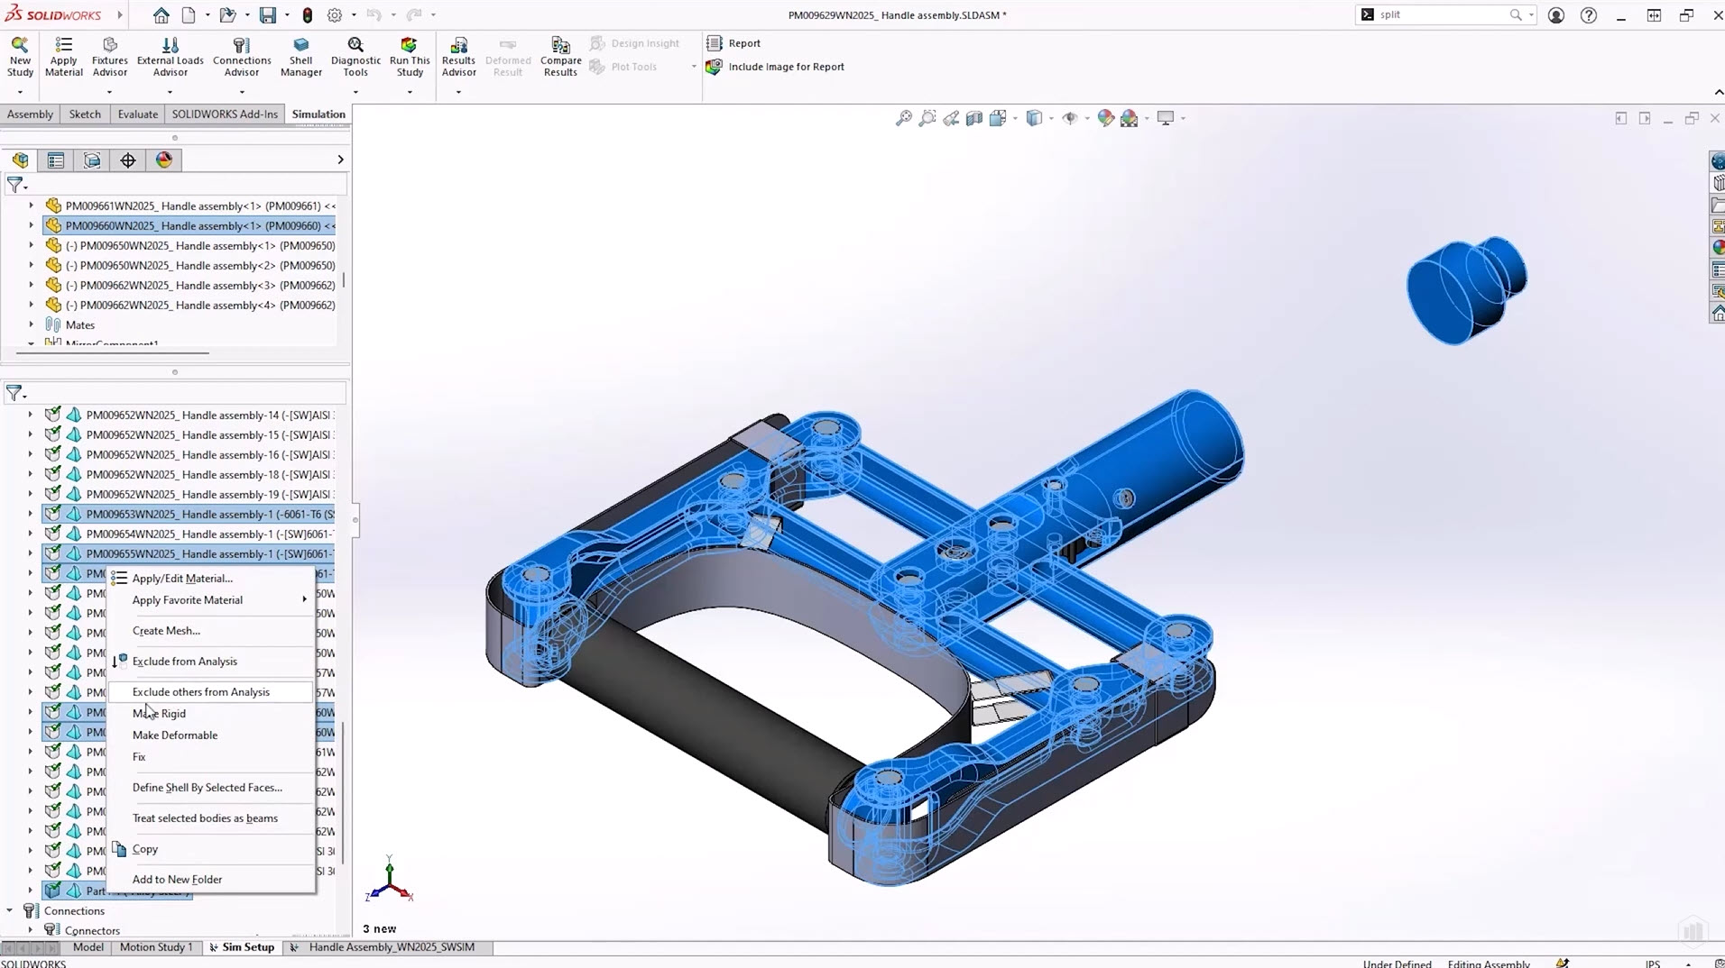Open the Fixtures Advisor

[109, 56]
